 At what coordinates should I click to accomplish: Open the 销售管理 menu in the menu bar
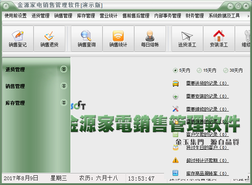63,16
